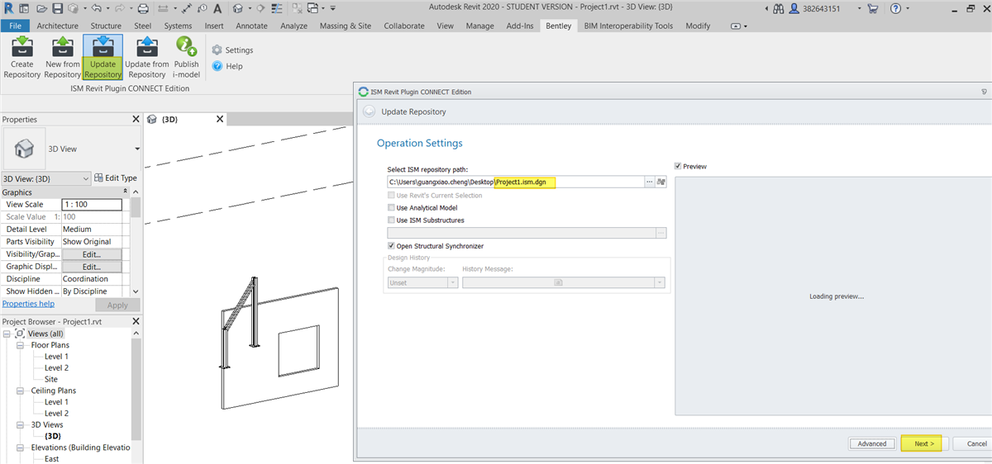Click the Next button
Viewport: 992px width, 464px height.
click(924, 443)
